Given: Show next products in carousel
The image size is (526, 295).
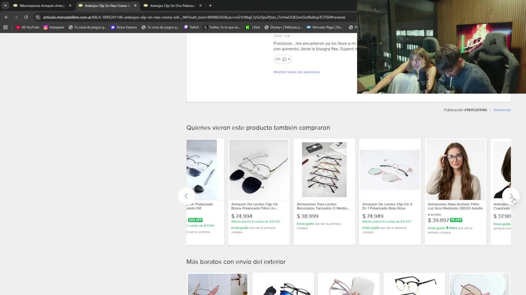Looking at the screenshot, I should pyautogui.click(x=511, y=196).
